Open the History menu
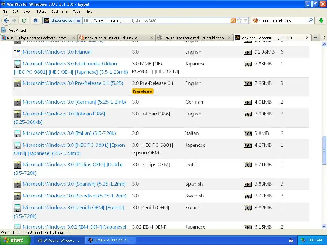This screenshot has width=327, height=245. [41, 11]
